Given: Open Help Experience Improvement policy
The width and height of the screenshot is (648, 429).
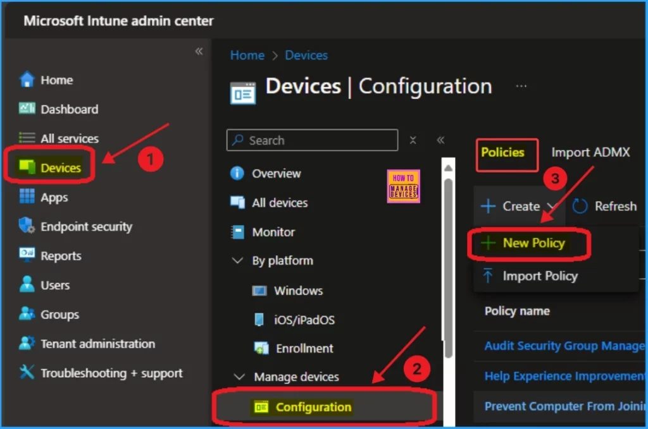Looking at the screenshot, I should coord(565,376).
